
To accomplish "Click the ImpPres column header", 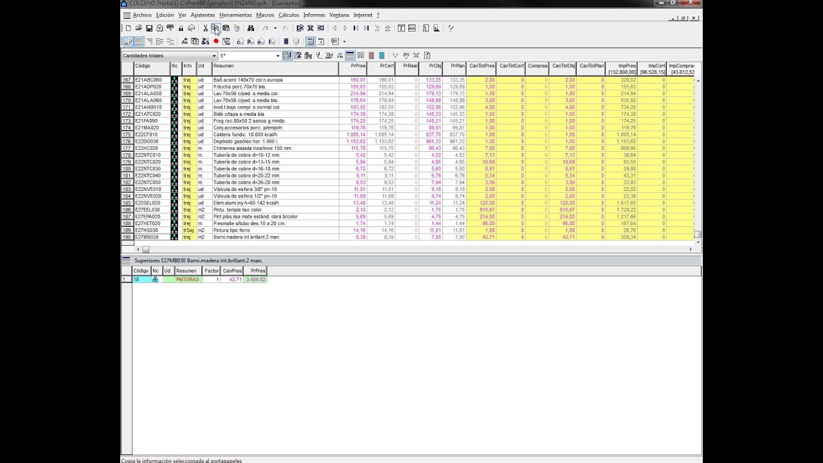I will 622,69.
